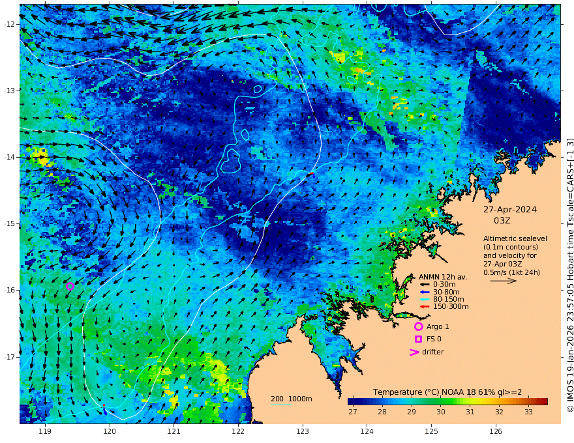Click the longitude 125 axis label
The width and height of the screenshot is (574, 443).
pos(432,431)
